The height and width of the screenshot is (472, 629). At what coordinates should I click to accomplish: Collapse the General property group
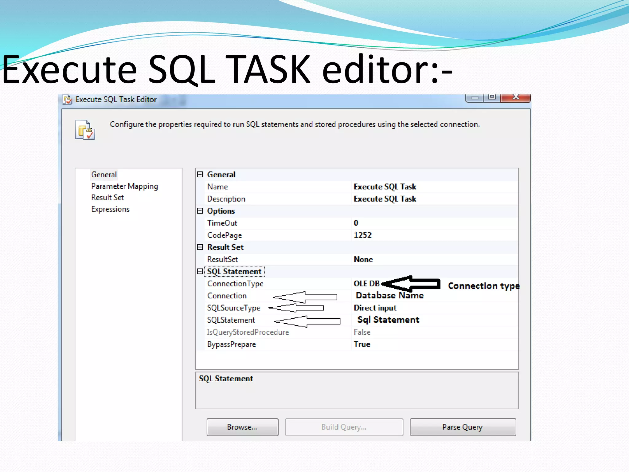(x=200, y=175)
